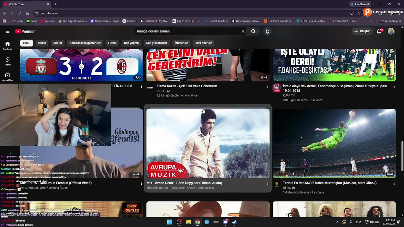Open Mix - Özcan Deniz - Derin Duygular title
The image size is (404, 227).
[x=184, y=183]
